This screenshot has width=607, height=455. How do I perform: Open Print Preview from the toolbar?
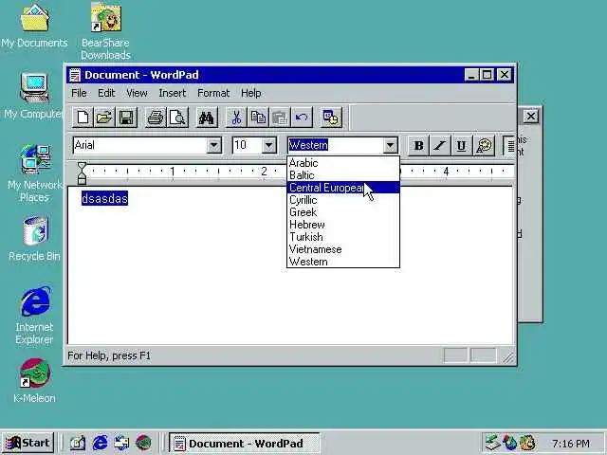177,118
